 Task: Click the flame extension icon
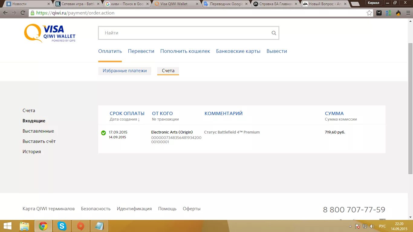coord(398,13)
